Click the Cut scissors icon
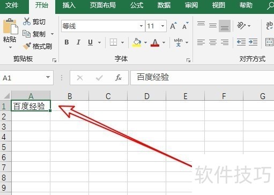 point(27,21)
